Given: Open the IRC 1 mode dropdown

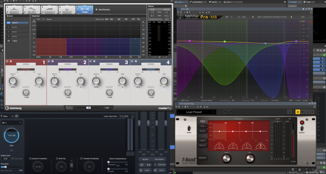Looking at the screenshot, I should (x=11, y=123).
